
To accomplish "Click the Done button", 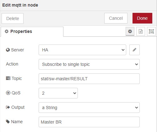I will click(x=142, y=18).
